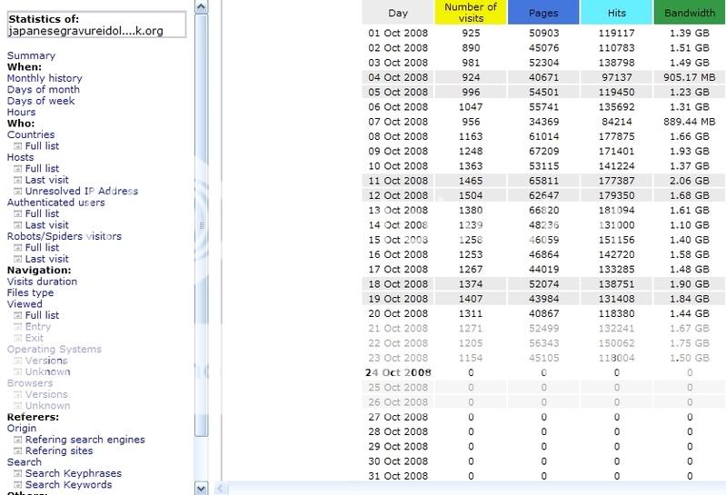Click the sidebar scrollbar down arrow
Image resolution: width=726 pixels, height=495 pixels.
[202, 489]
